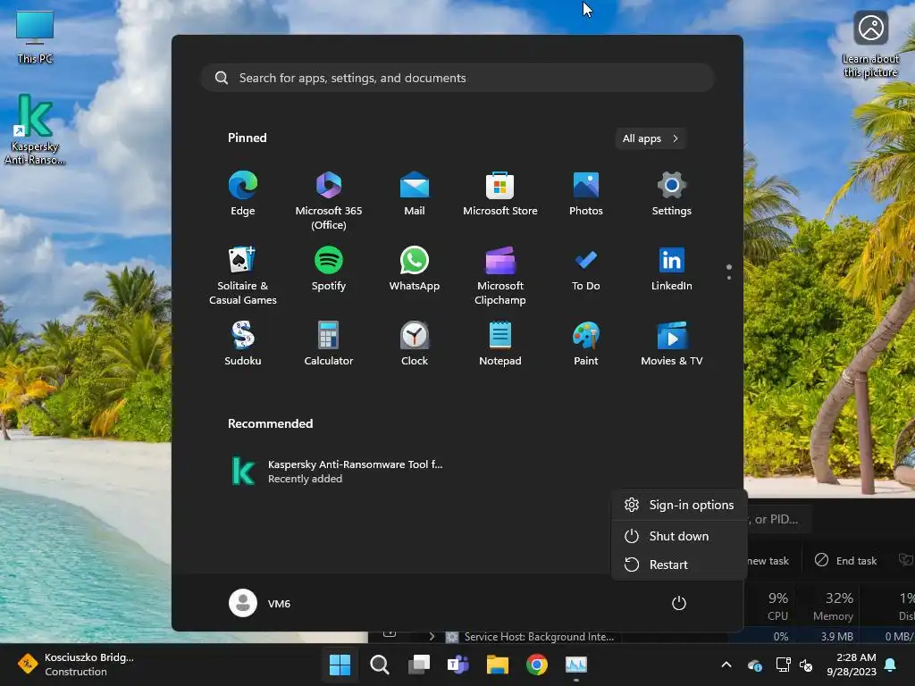Expand Service Host: Background Intelligent row

click(x=432, y=636)
